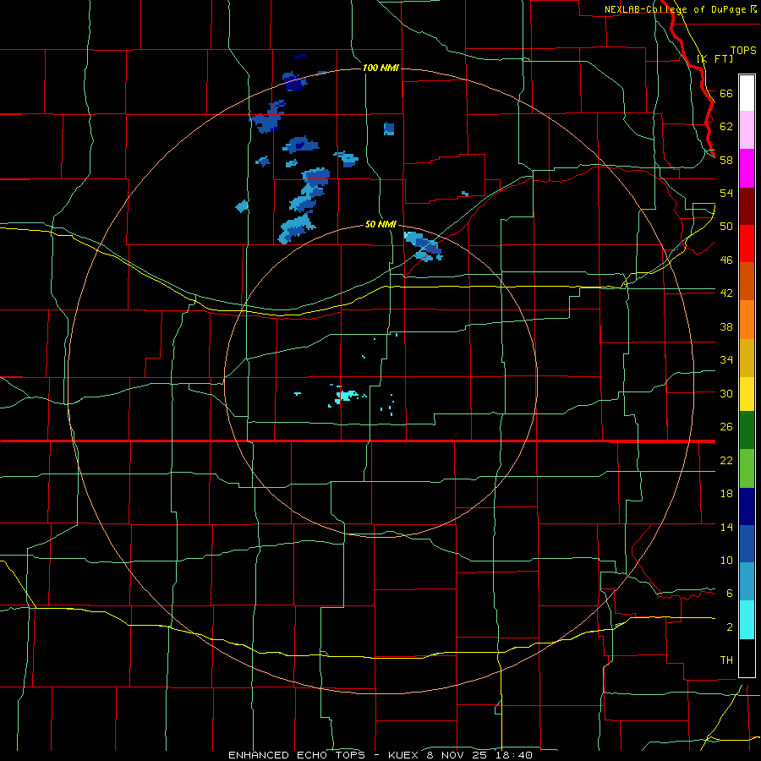Click the ENHANCED ECHO TOPS caption
Image resolution: width=761 pixels, height=761 pixels.
297,755
